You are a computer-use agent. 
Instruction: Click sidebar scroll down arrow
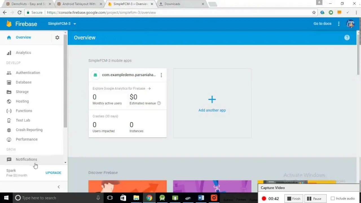(x=65, y=162)
